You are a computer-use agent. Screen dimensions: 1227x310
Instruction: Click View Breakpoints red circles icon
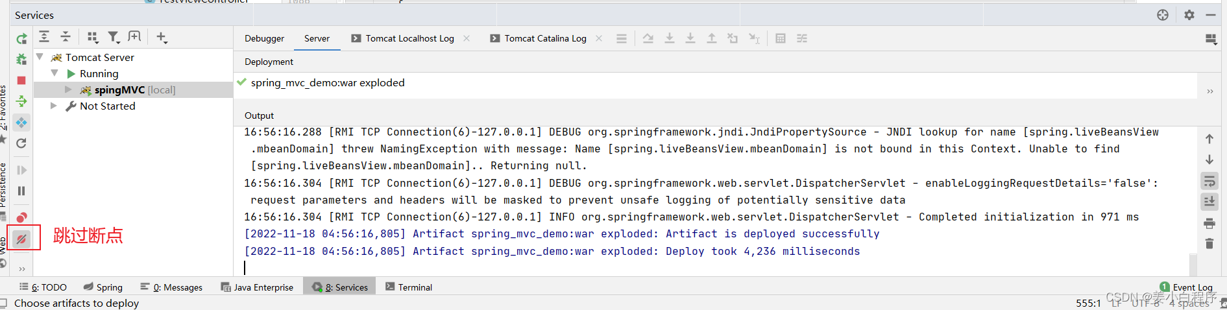tap(21, 217)
